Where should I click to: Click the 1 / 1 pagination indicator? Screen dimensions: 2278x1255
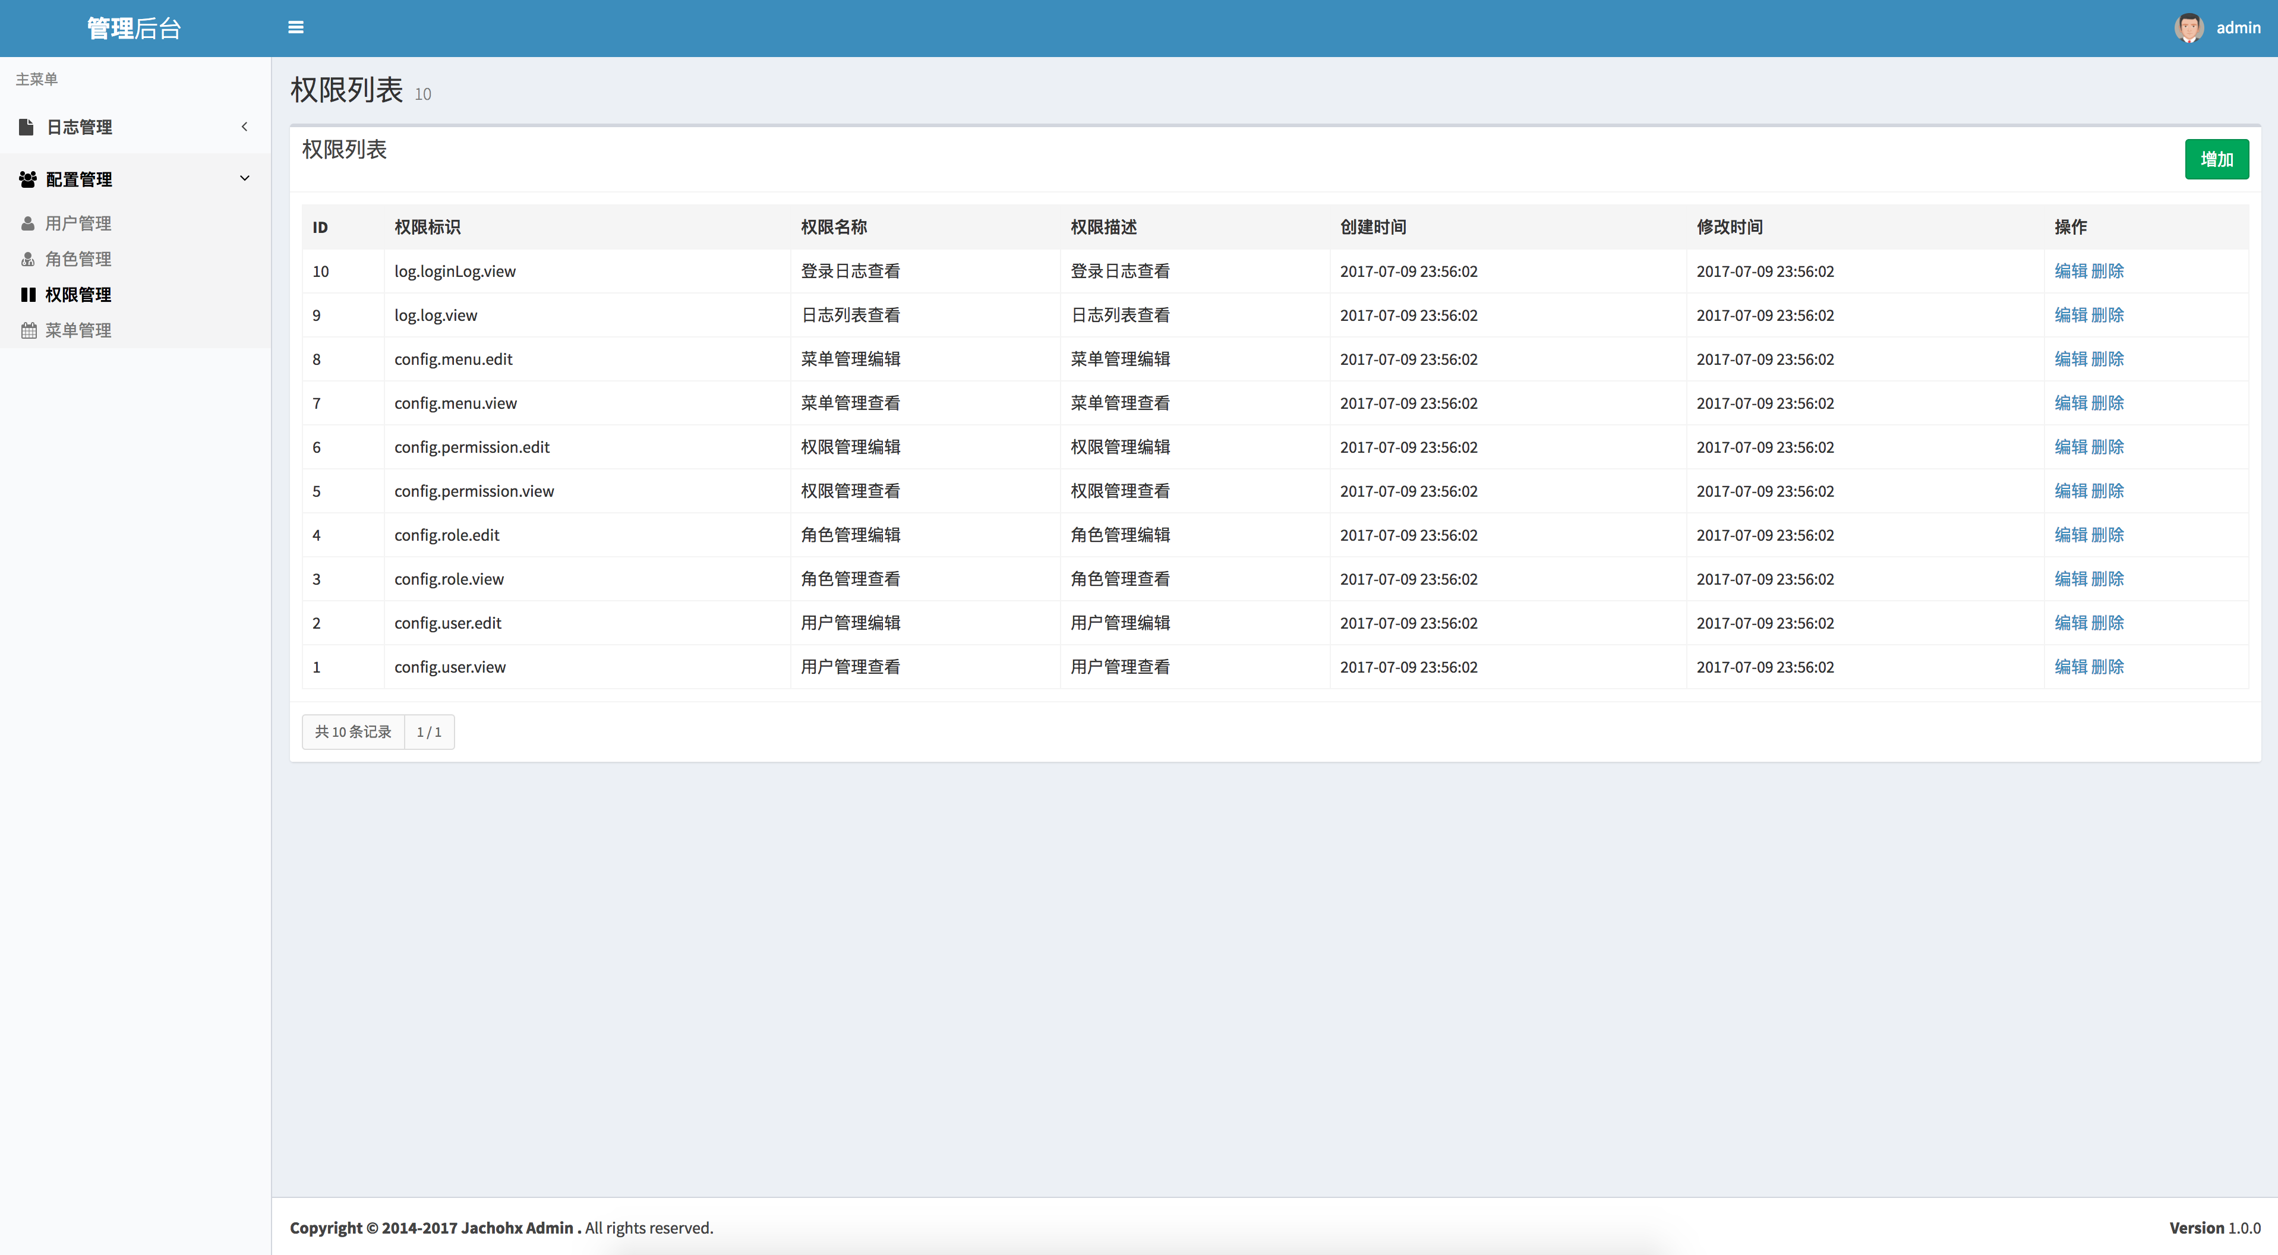429,732
